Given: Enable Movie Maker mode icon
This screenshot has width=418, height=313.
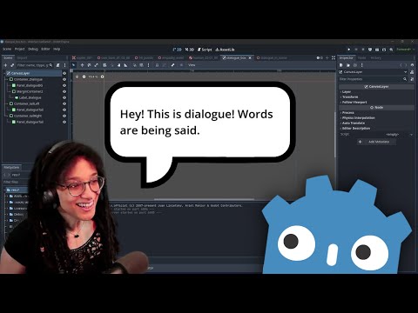Looking at the screenshot, I should click(x=391, y=50).
